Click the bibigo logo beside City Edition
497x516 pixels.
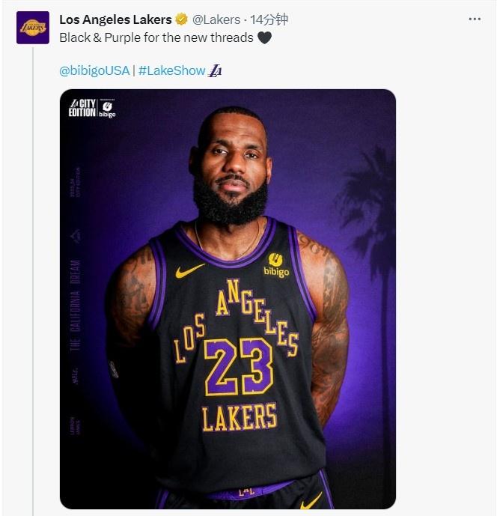pyautogui.click(x=107, y=109)
